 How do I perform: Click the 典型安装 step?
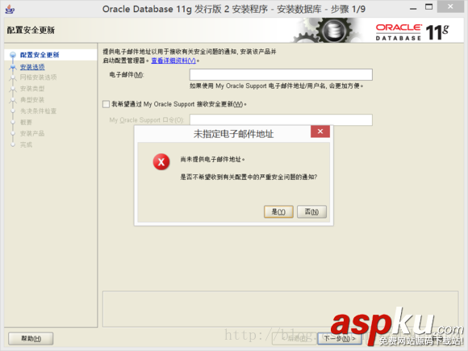tap(32, 100)
